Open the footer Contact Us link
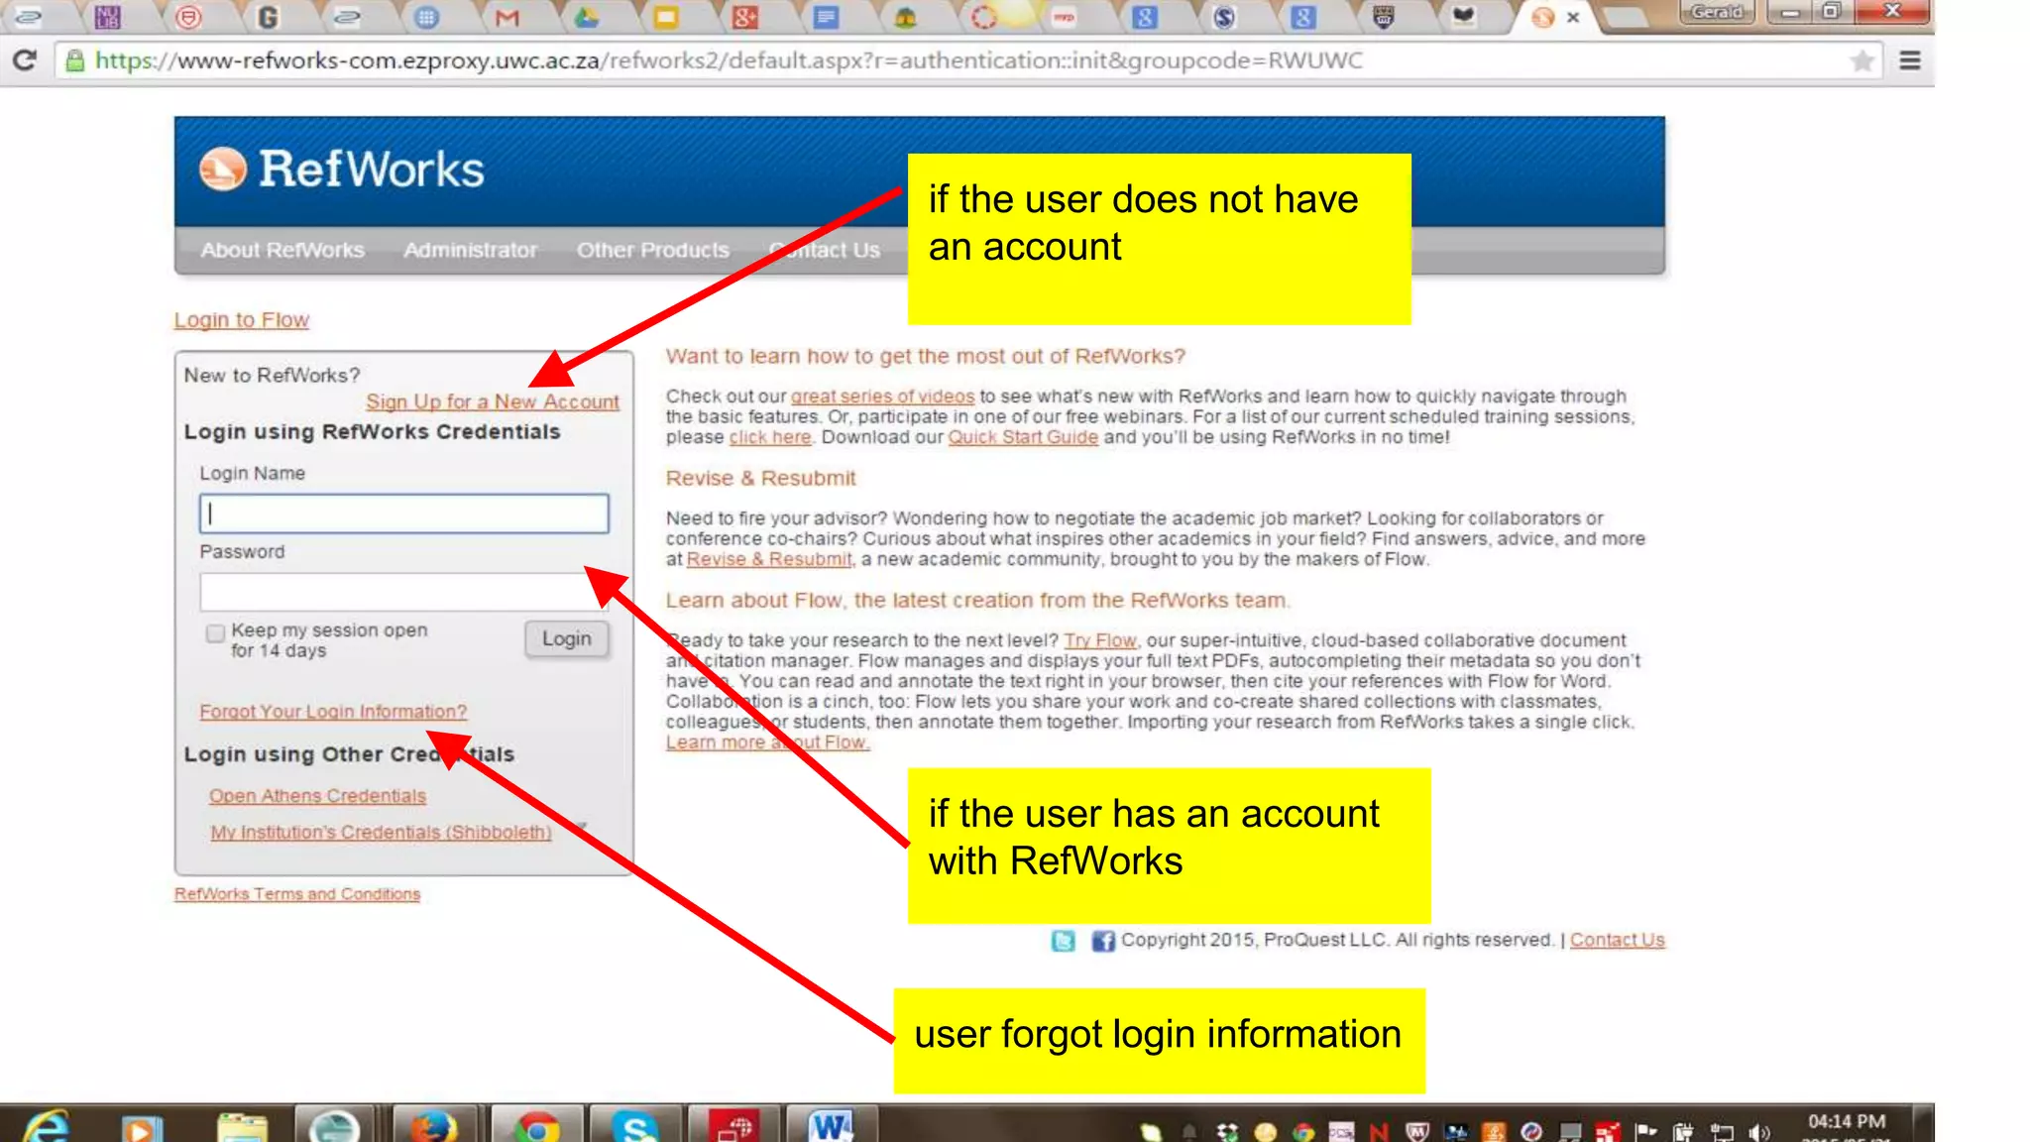Viewport: 2030px width, 1142px height. (1618, 940)
